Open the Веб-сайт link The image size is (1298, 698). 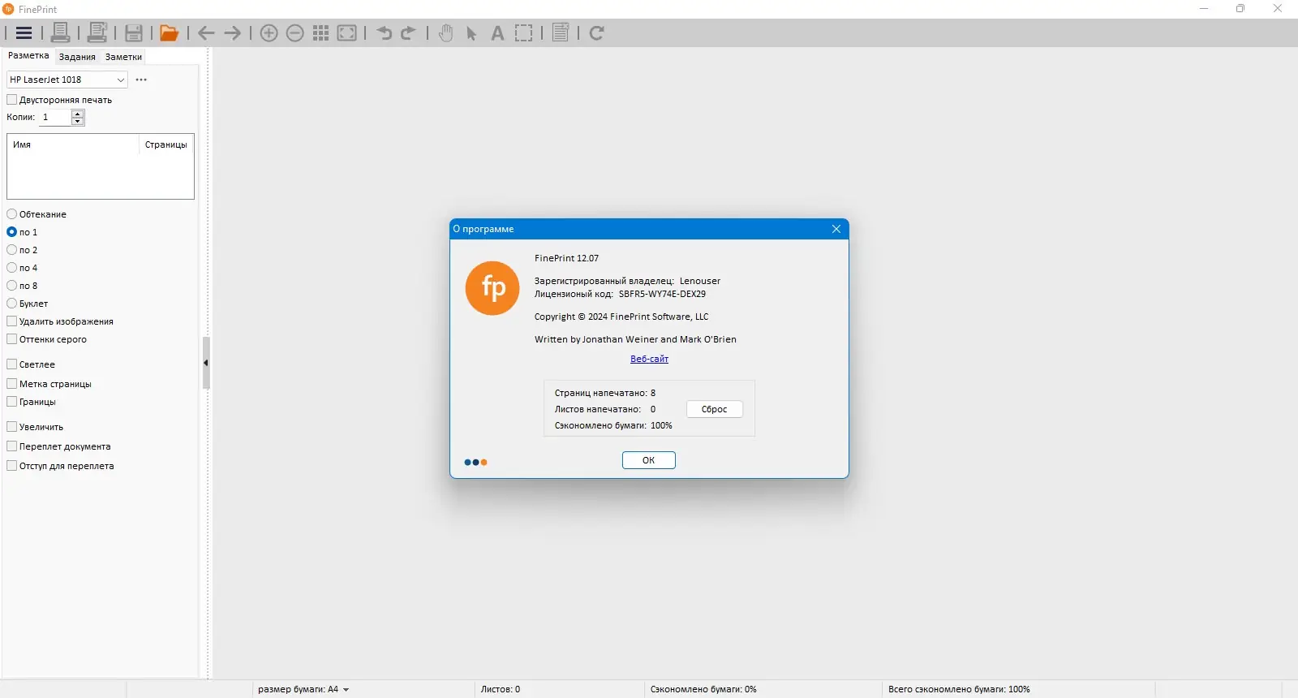650,359
